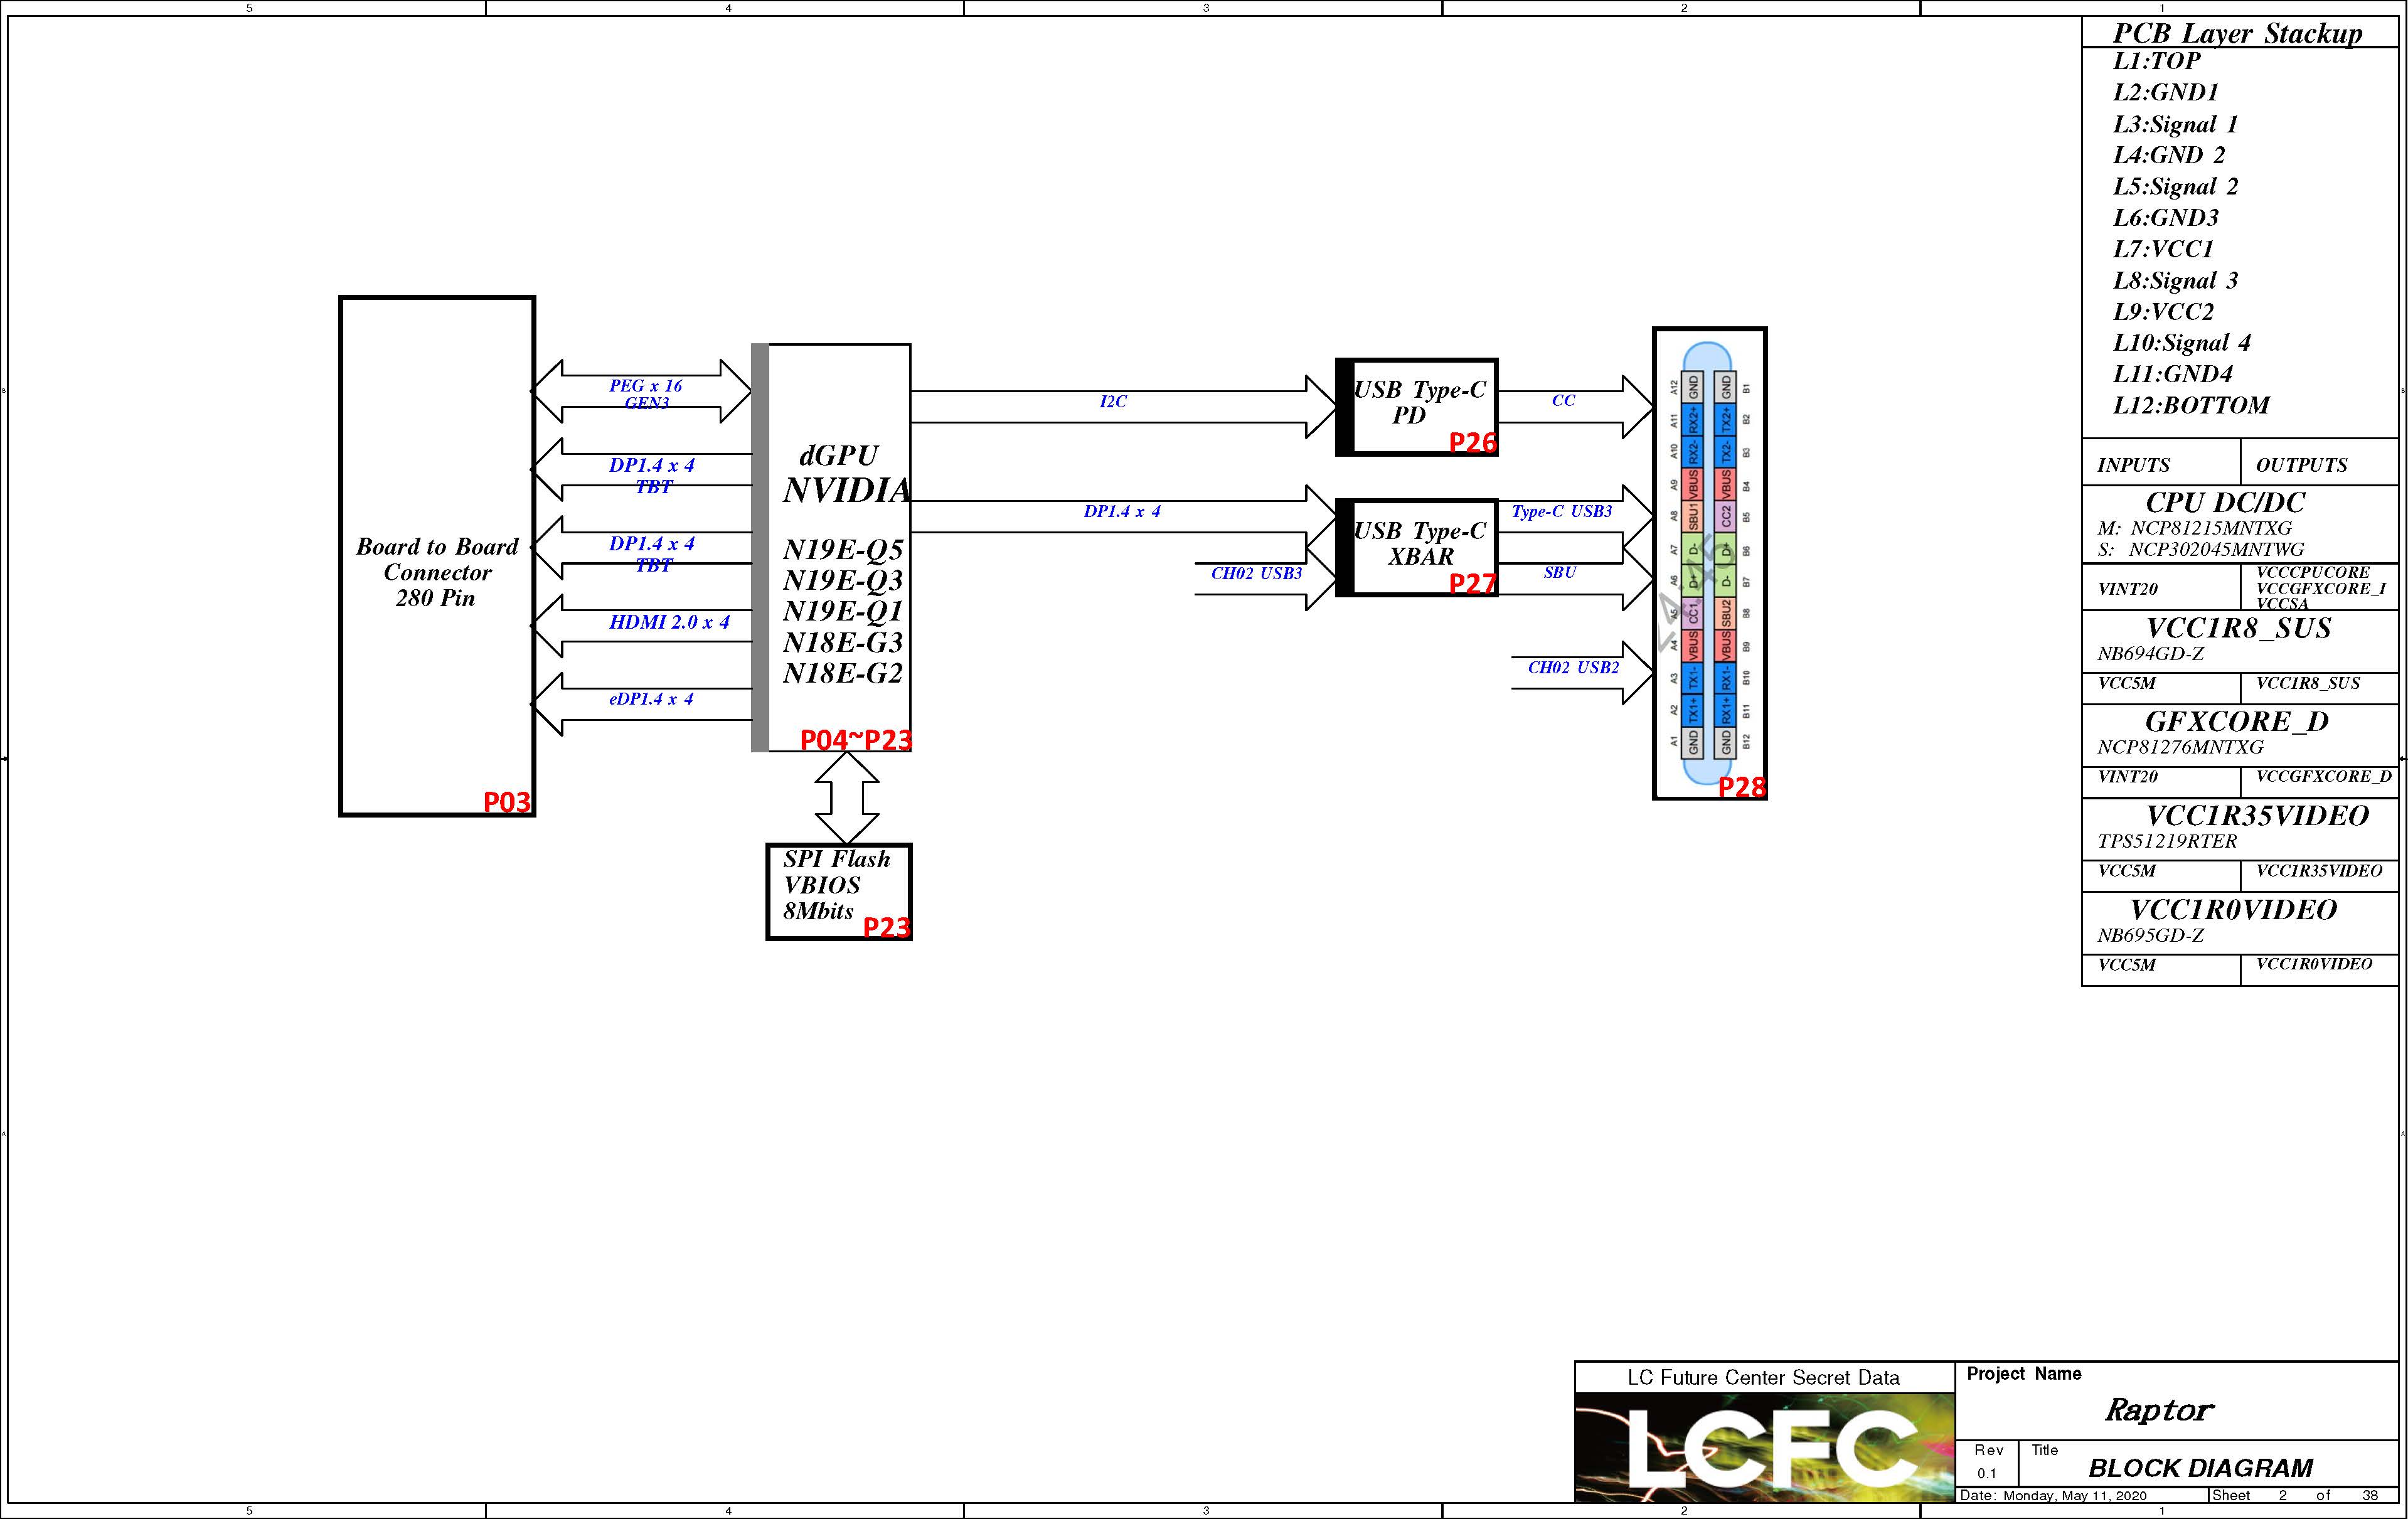
Task: Click the PCB Layer Stackup heading
Action: point(2237,33)
